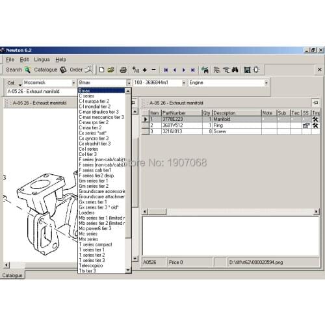This screenshot has width=325, height=325.
Task: Click the PartNumber column header
Action: (182, 113)
